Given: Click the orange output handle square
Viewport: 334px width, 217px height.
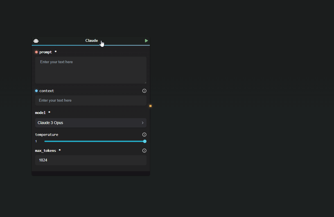Looking at the screenshot, I should 150,106.
